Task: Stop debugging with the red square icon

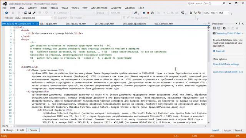Action: pyautogui.click(x=148, y=13)
